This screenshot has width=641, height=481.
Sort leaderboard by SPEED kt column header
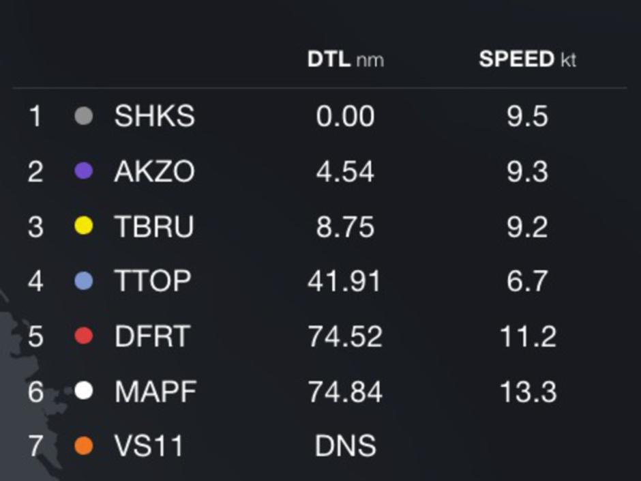[x=527, y=59]
